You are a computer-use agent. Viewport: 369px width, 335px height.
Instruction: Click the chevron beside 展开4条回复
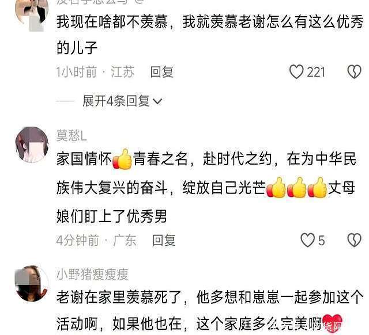[157, 101]
